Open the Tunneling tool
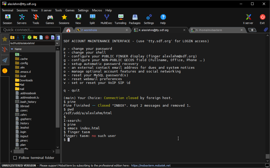 (120, 19)
